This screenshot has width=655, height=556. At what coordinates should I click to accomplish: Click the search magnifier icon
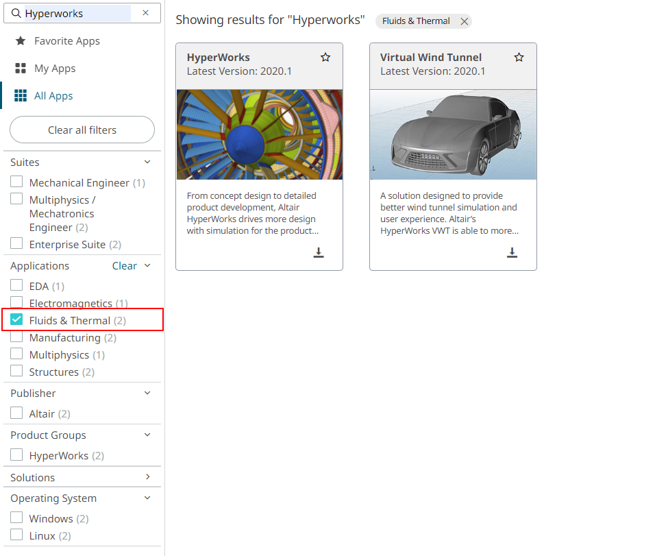[x=16, y=13]
